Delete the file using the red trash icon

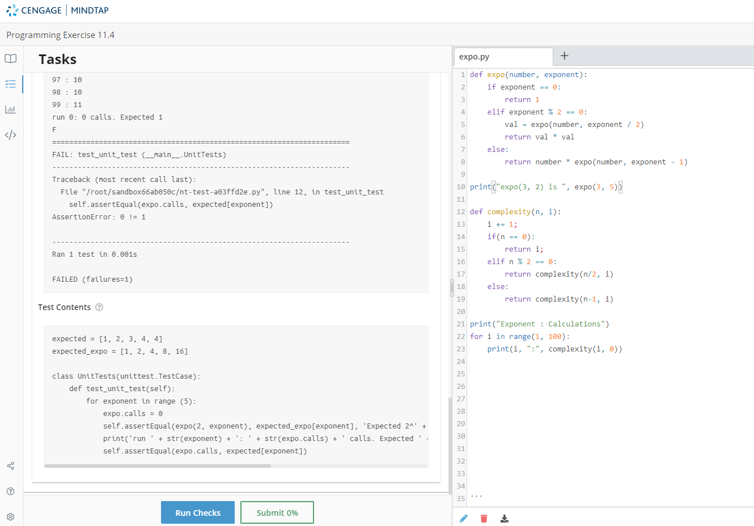tap(484, 518)
